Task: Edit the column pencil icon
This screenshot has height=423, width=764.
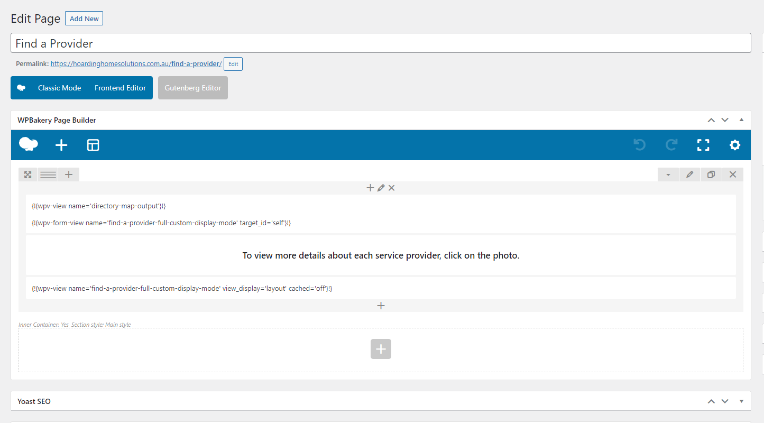Action: (x=381, y=188)
